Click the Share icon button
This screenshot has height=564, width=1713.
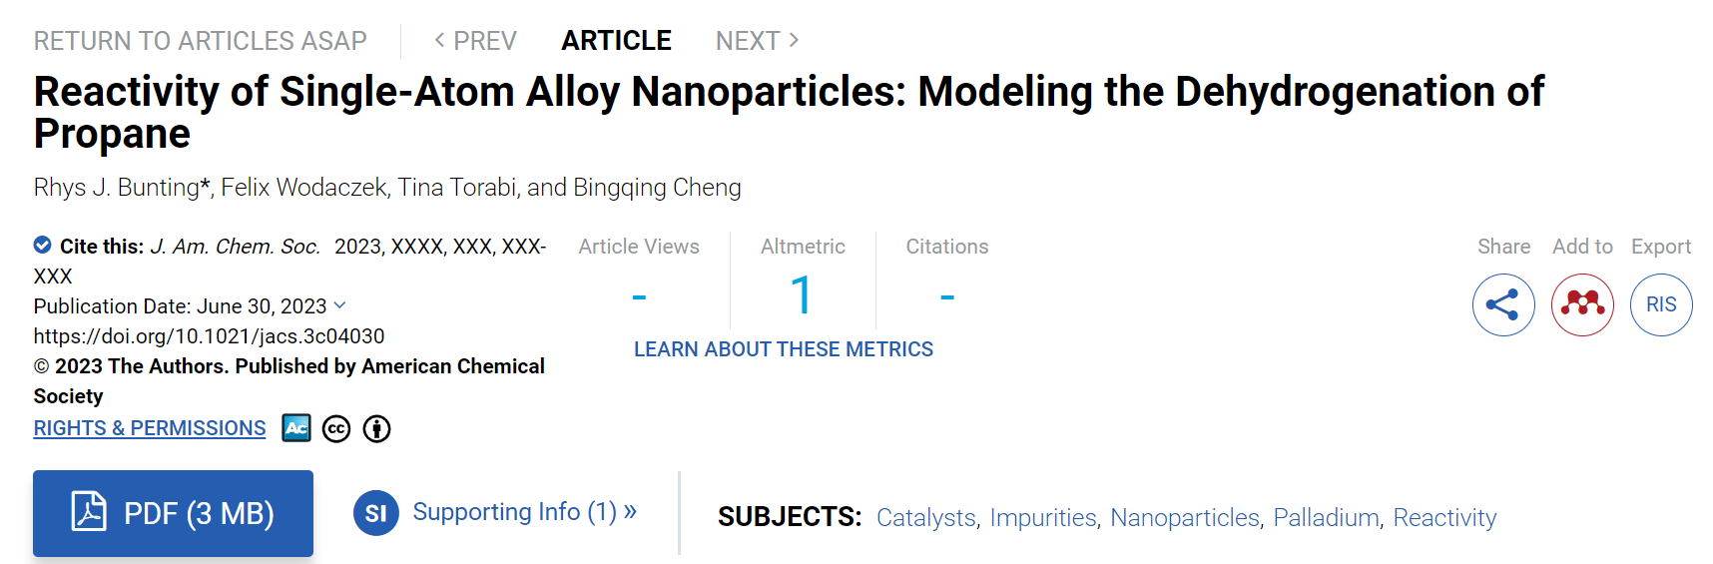(x=1503, y=304)
